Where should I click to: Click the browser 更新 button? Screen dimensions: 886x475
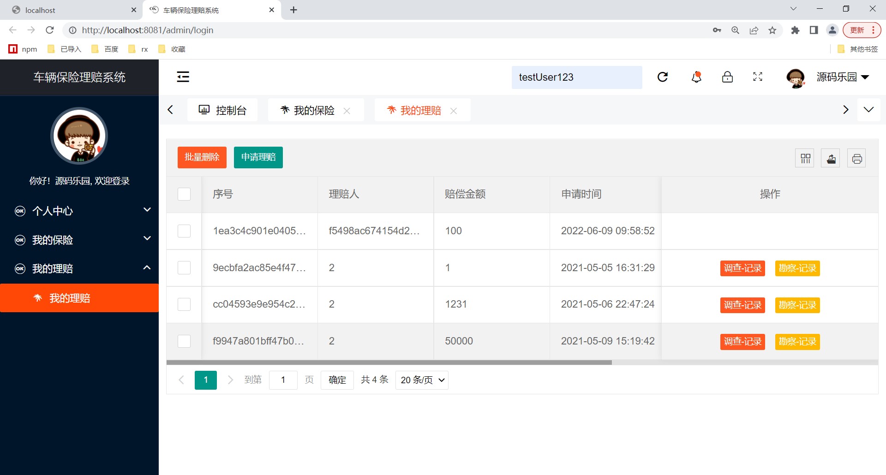coord(862,30)
